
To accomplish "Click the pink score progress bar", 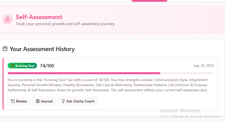I will (84, 73).
